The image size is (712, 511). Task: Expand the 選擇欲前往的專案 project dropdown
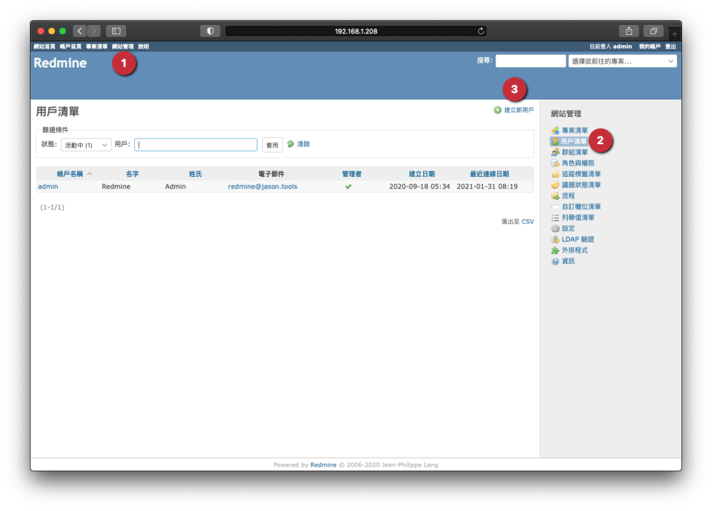point(622,61)
